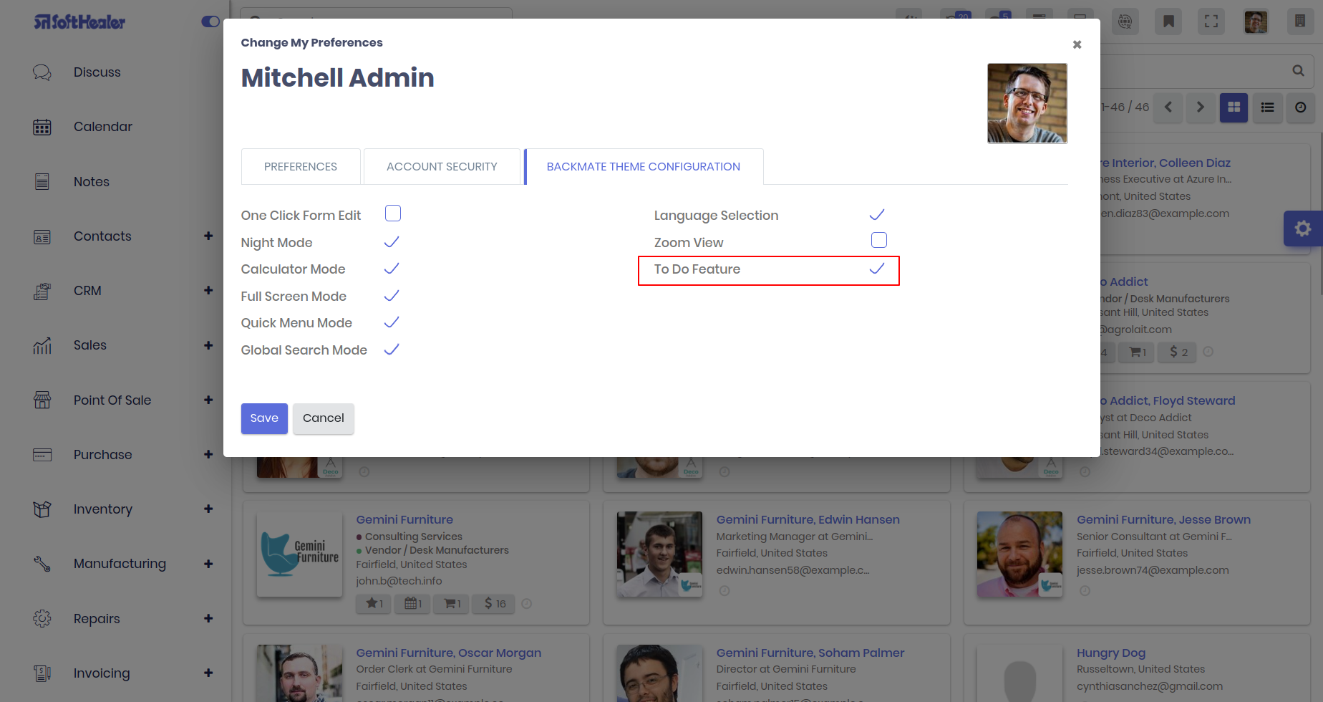Switch to the Account Security tab
Image resolution: width=1323 pixels, height=702 pixels.
[x=442, y=166]
